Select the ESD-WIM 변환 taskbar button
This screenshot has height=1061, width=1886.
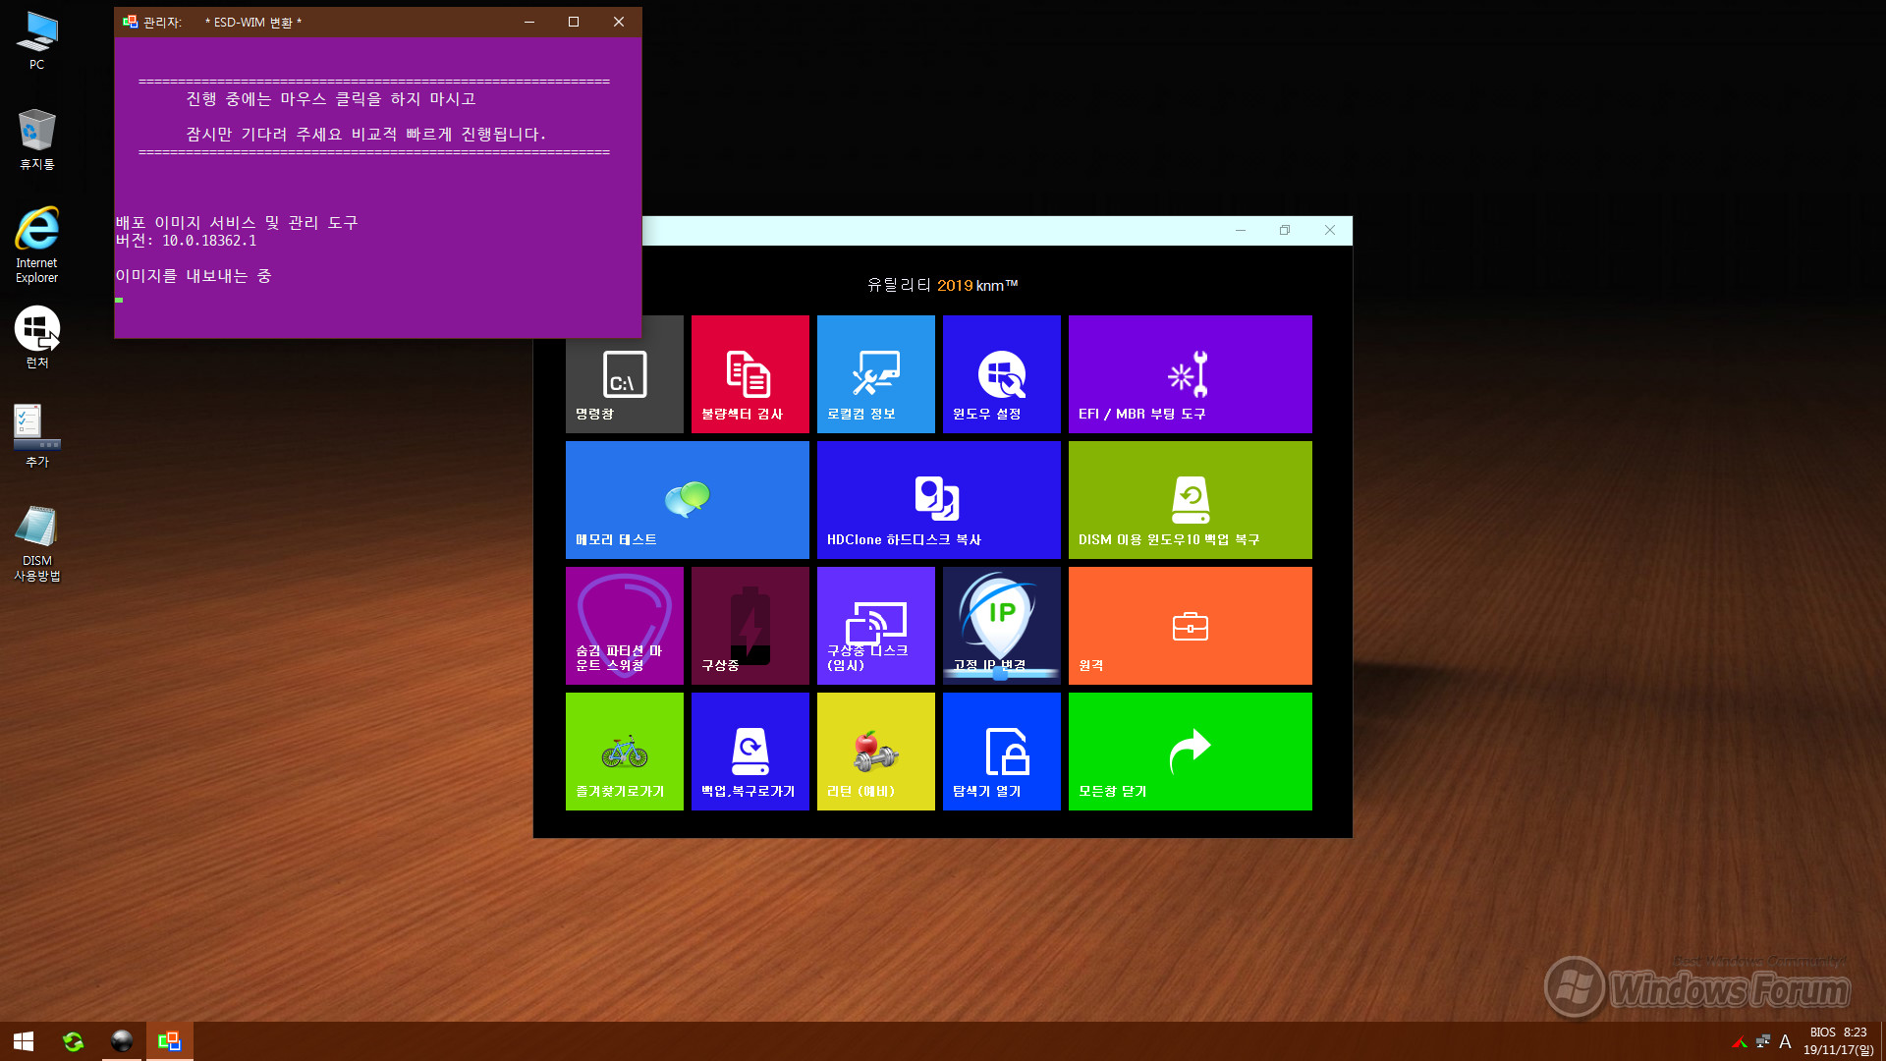[x=170, y=1041]
